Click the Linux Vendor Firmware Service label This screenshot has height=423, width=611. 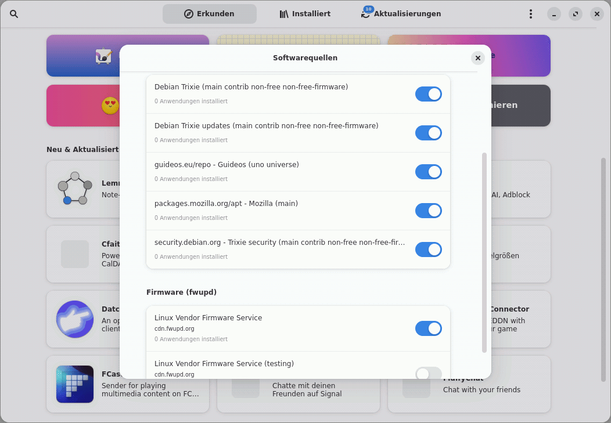[x=208, y=318]
